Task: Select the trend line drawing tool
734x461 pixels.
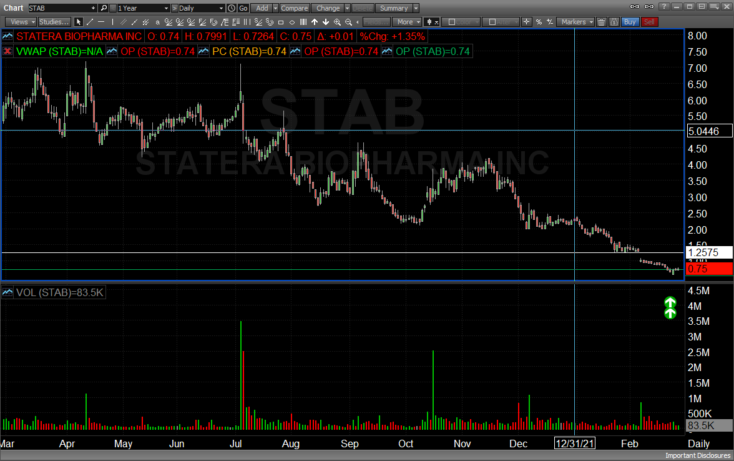Action: [x=89, y=22]
